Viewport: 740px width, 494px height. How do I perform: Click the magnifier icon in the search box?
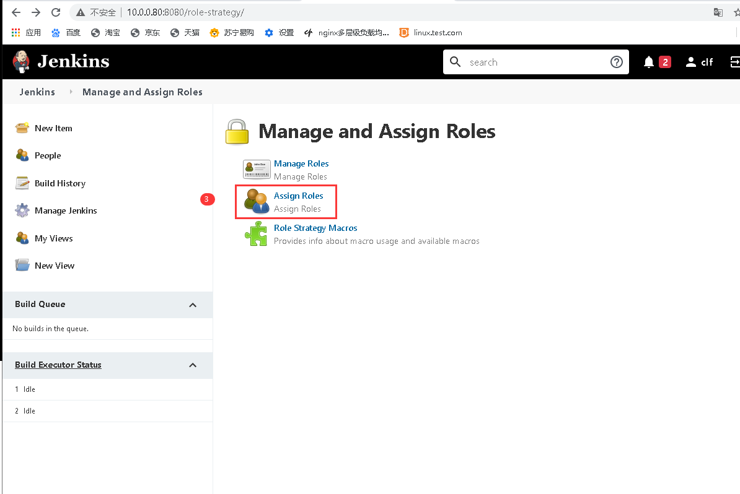coord(455,62)
